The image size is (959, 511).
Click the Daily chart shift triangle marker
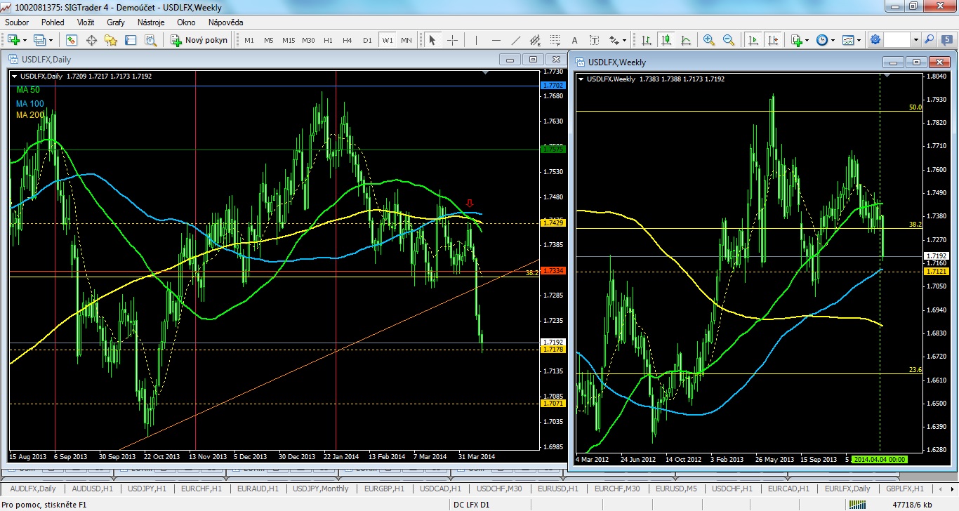[485, 72]
